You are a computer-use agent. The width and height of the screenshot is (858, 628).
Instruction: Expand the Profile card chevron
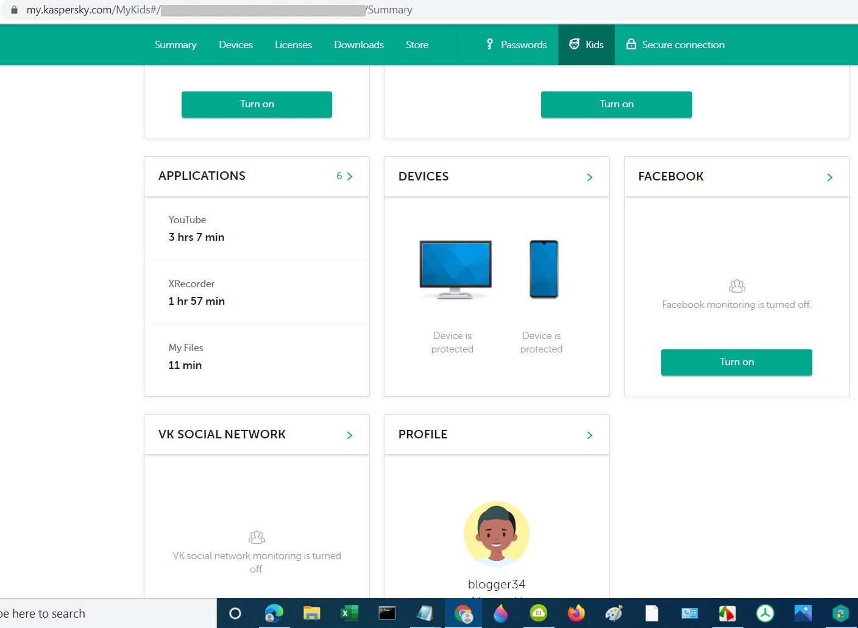(x=589, y=435)
